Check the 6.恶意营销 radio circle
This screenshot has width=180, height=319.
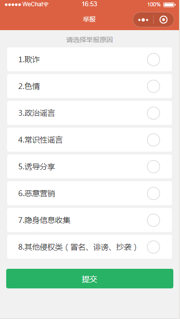click(153, 194)
